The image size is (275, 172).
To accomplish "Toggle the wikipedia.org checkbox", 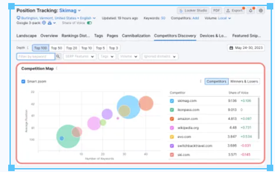I will pyautogui.click(x=172, y=128).
